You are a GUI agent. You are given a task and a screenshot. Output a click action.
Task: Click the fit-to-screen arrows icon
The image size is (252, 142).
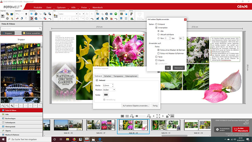pos(158,116)
